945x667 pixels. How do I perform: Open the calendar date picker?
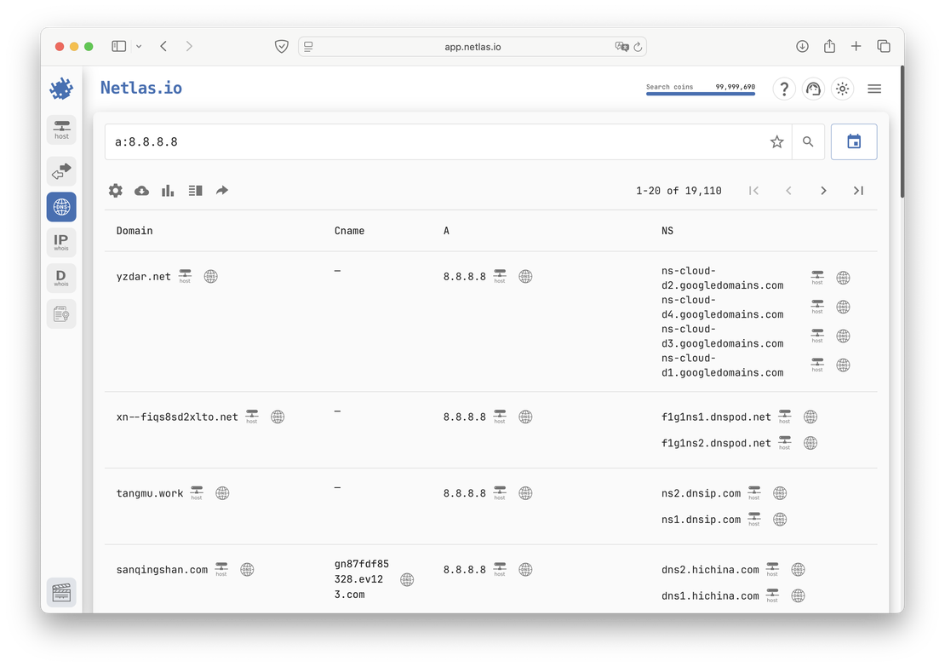[x=854, y=142]
